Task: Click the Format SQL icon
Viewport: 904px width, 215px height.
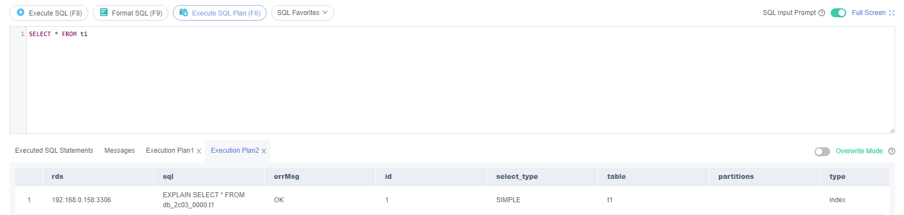Action: tap(104, 12)
